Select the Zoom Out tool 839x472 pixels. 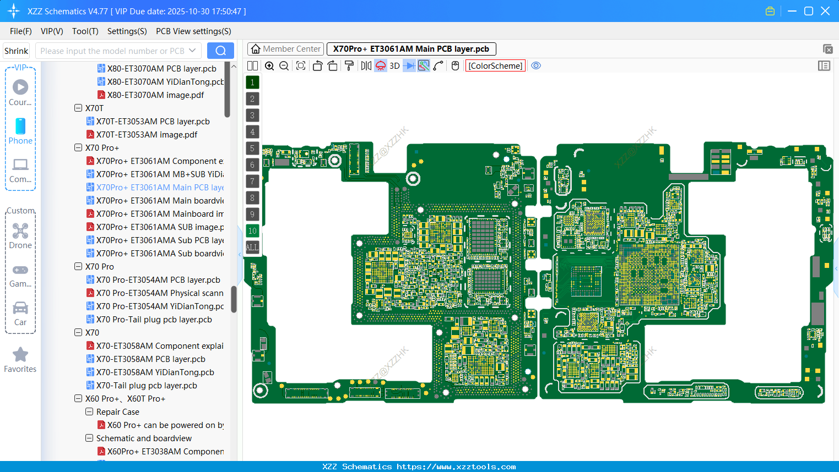click(283, 65)
